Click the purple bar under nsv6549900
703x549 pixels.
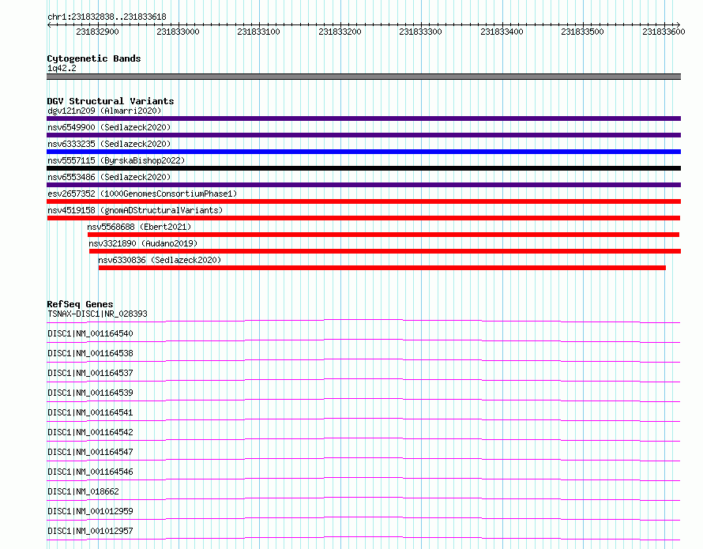tap(363, 135)
